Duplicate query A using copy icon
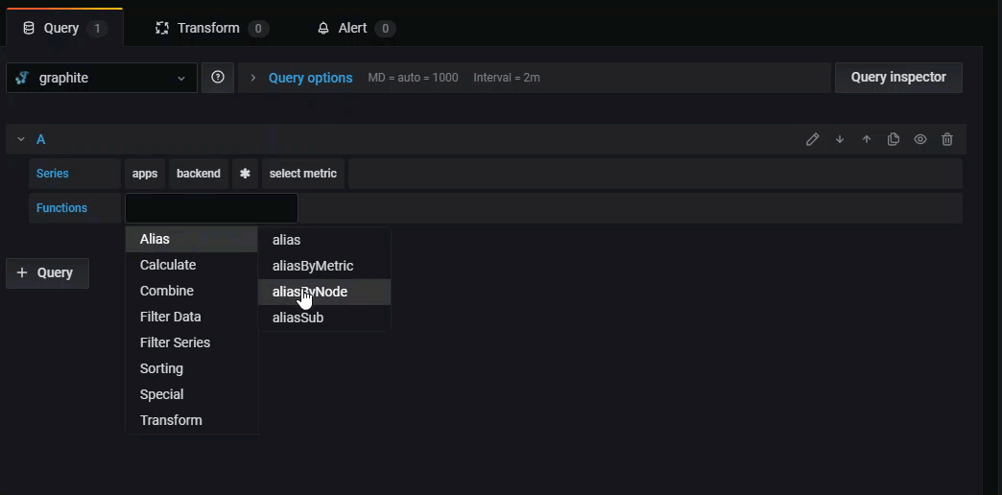The height and width of the screenshot is (495, 1002). [x=894, y=139]
